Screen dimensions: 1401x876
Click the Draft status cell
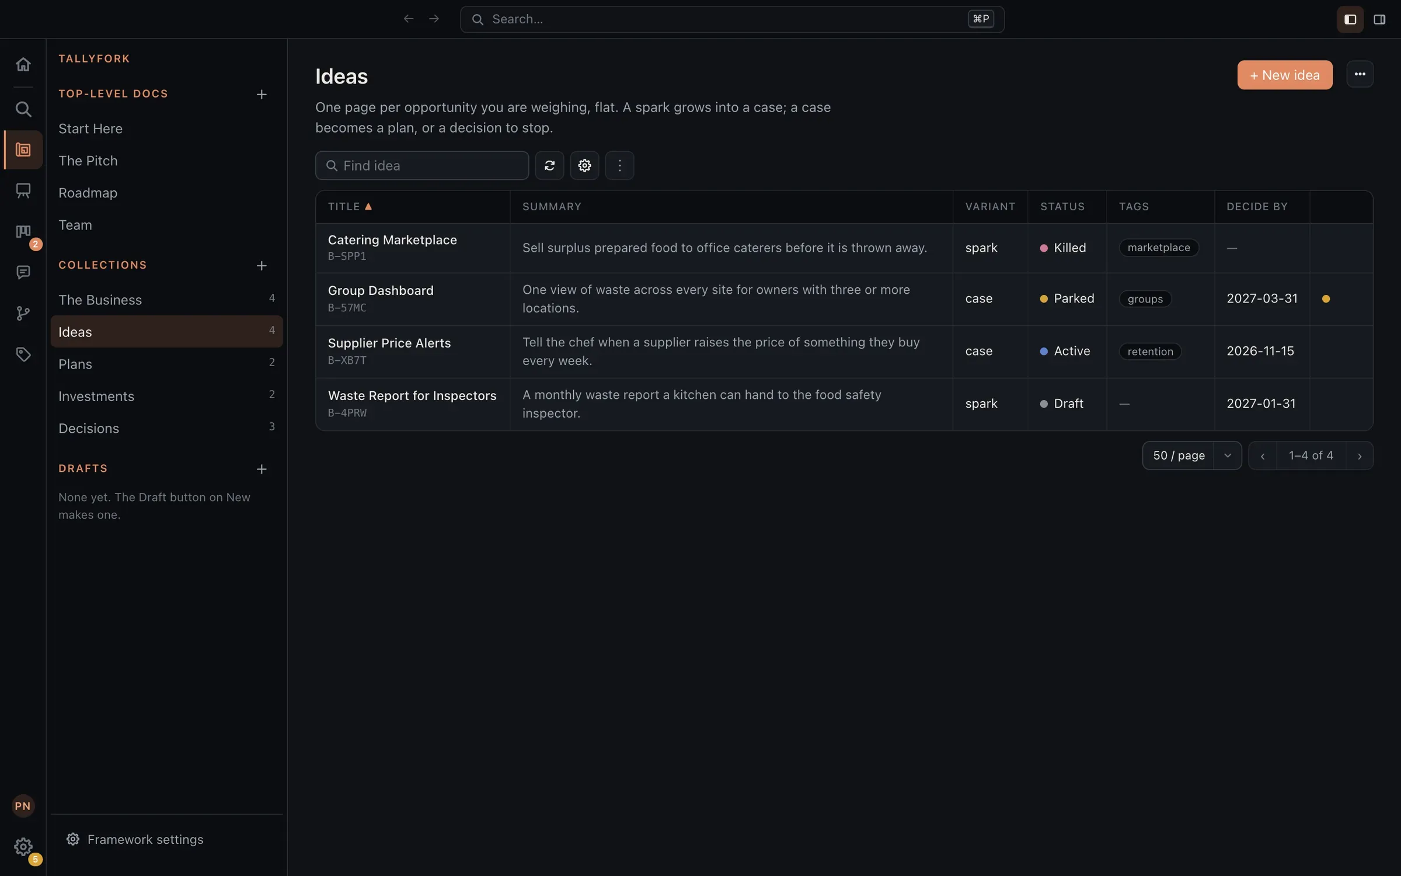coord(1067,404)
